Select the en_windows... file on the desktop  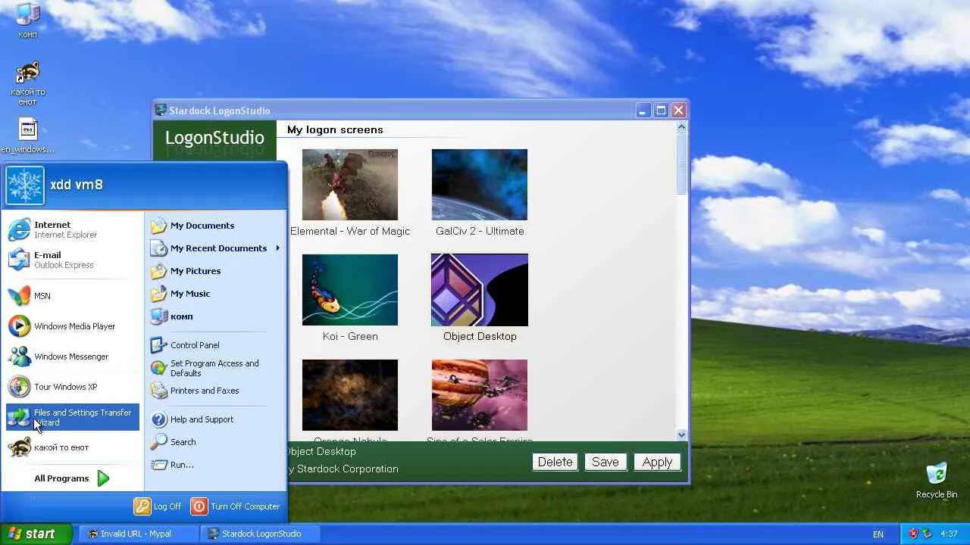(28, 136)
